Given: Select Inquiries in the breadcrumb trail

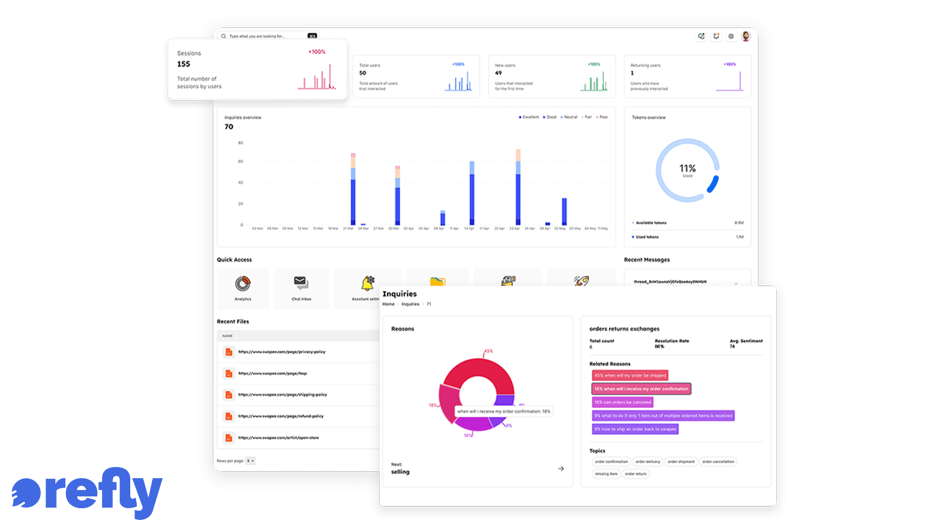Looking at the screenshot, I should coord(410,304).
